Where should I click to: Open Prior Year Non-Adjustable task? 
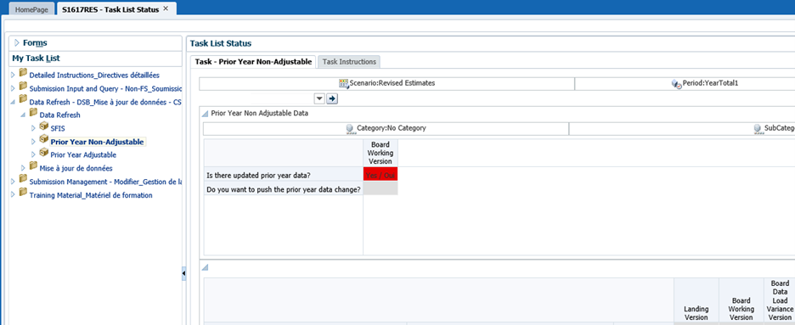[x=98, y=142]
